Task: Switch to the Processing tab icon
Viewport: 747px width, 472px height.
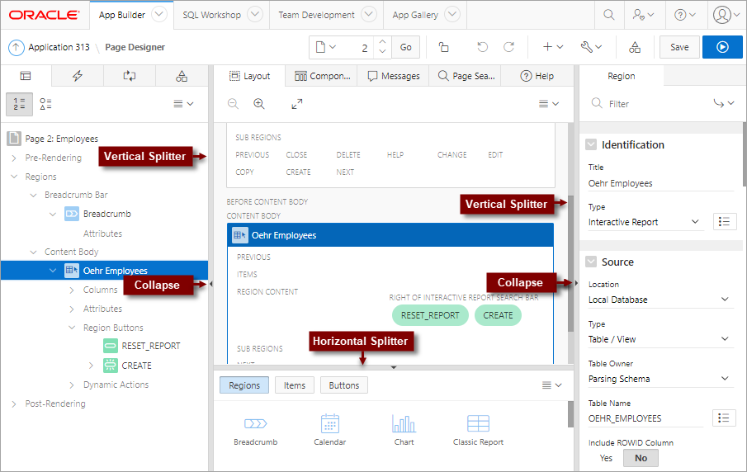Action: (x=129, y=76)
